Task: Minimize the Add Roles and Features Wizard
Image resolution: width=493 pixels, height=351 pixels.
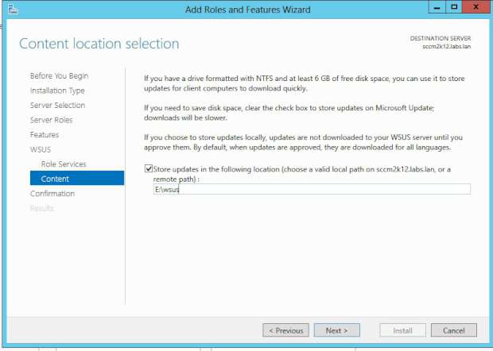Action: [436, 7]
